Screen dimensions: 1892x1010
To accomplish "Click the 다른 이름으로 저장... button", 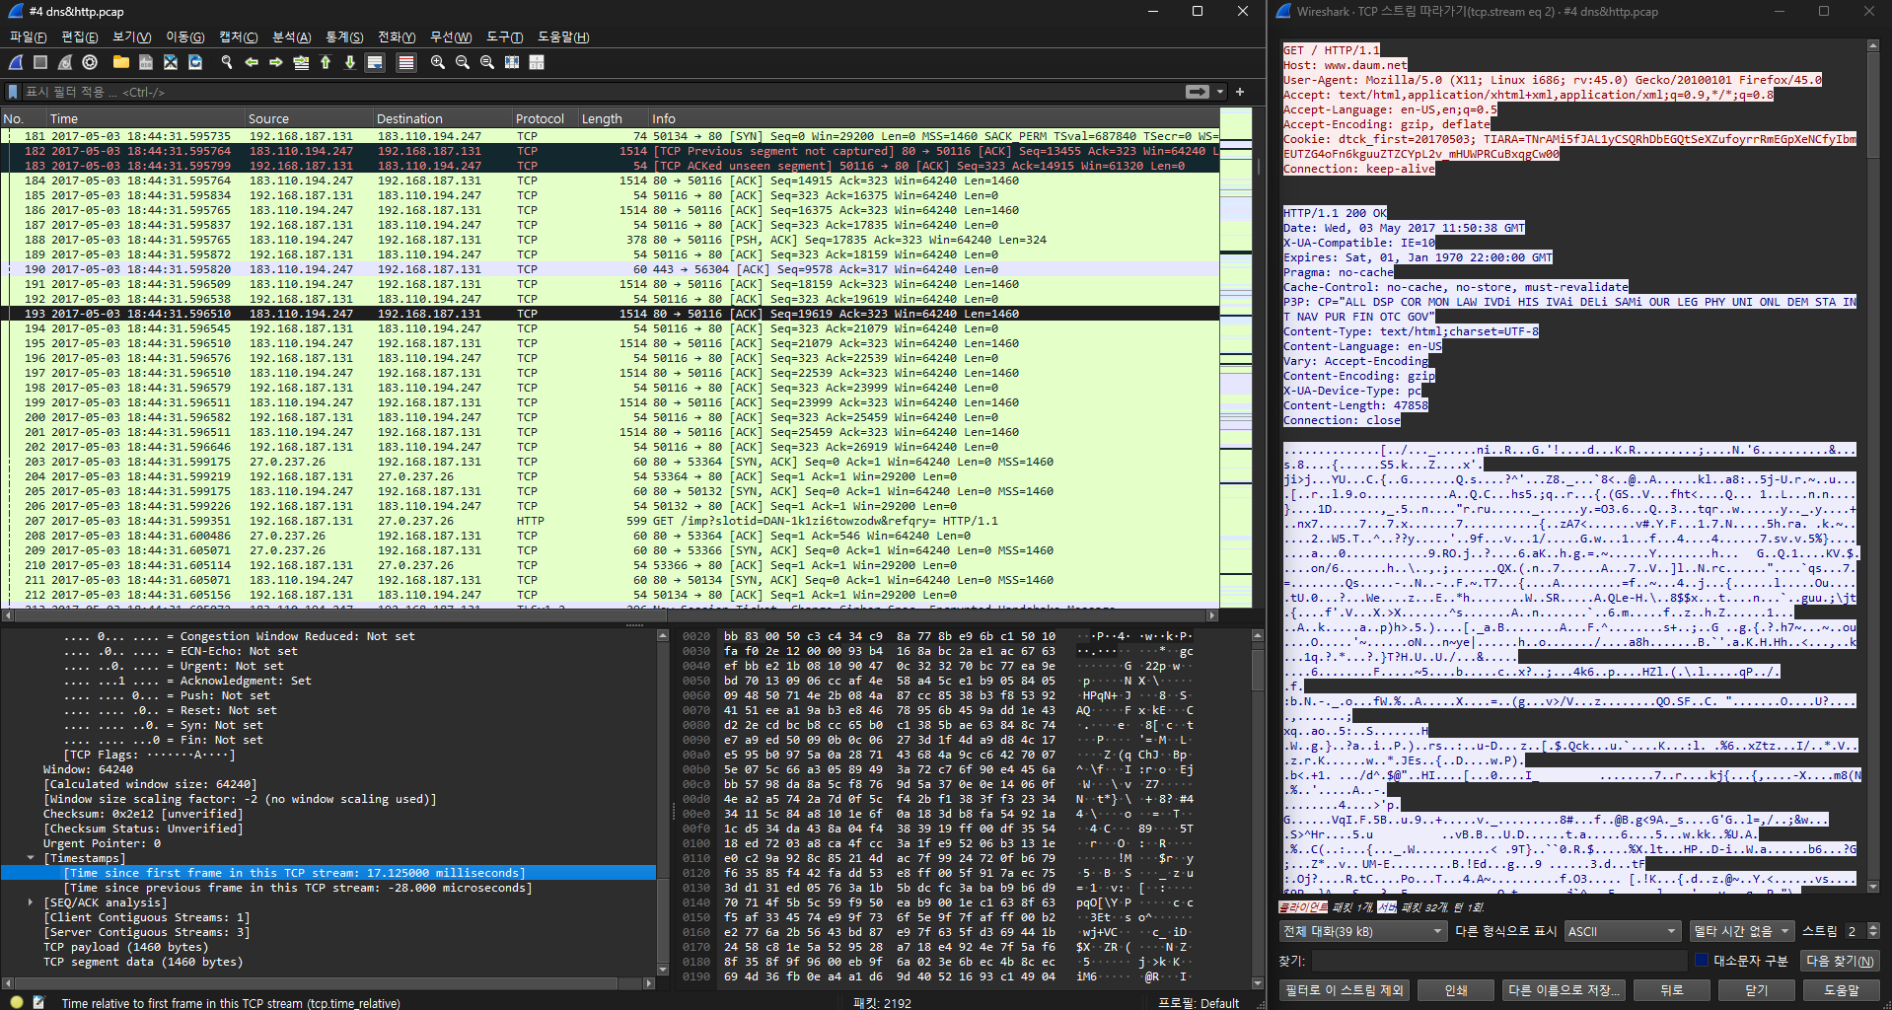I will [x=1564, y=990].
